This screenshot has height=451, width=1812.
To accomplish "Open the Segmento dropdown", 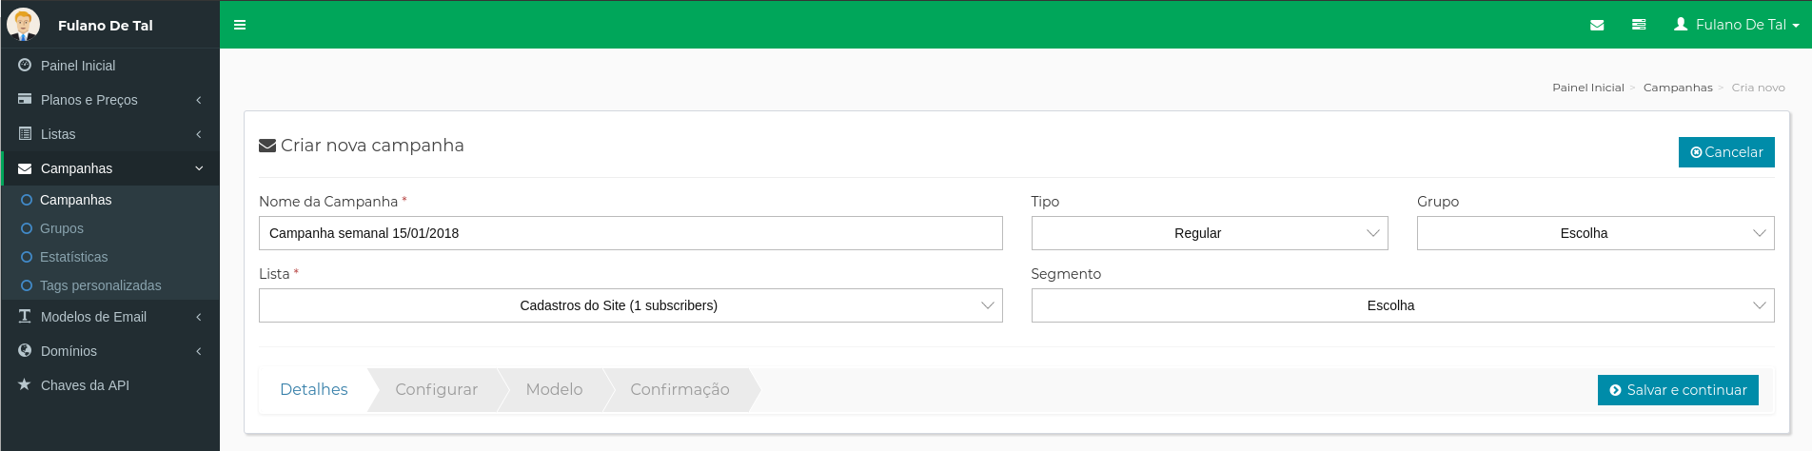I will pyautogui.click(x=1403, y=305).
